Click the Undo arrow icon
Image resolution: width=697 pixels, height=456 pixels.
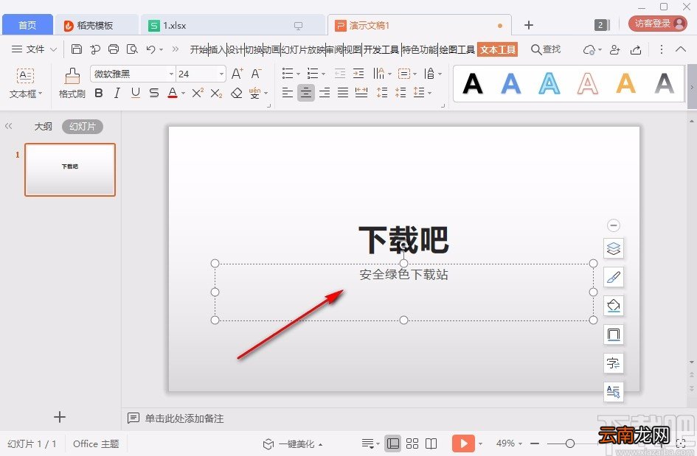(150, 49)
